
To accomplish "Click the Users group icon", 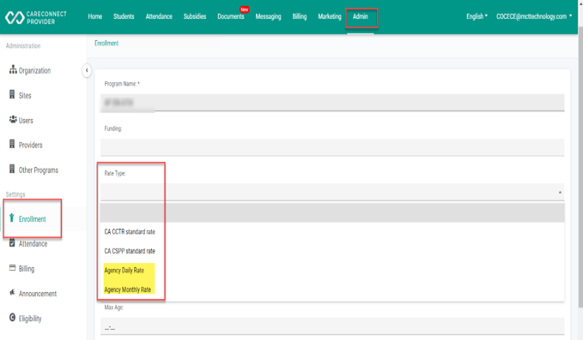I will pyautogui.click(x=13, y=119).
